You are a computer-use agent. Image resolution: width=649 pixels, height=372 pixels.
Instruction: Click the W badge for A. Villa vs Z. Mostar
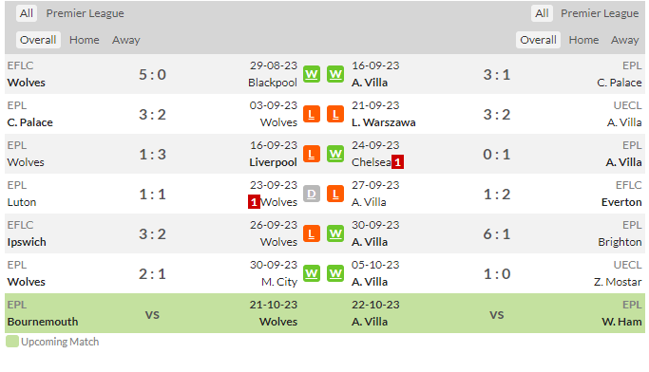335,273
